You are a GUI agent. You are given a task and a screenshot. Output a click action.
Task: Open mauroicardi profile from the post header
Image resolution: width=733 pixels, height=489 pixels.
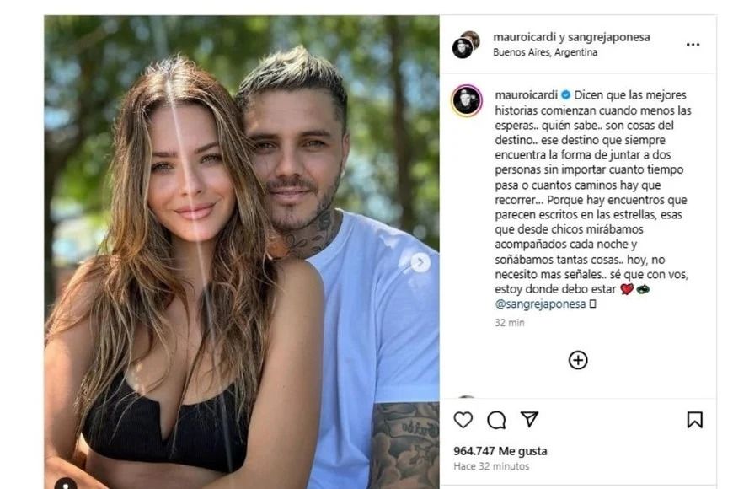click(525, 37)
